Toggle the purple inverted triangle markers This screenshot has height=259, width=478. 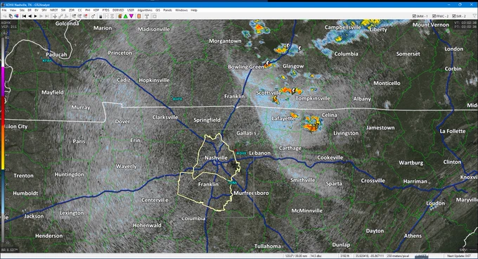click(131, 16)
